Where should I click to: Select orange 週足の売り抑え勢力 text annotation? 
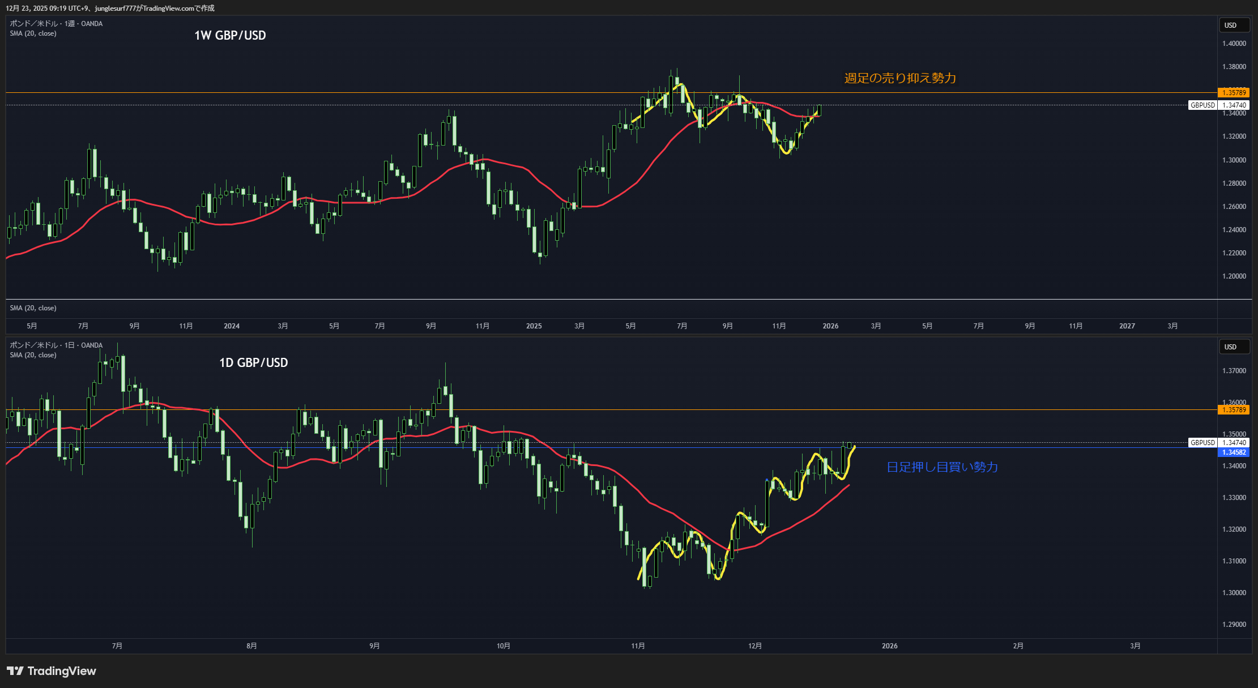point(900,78)
